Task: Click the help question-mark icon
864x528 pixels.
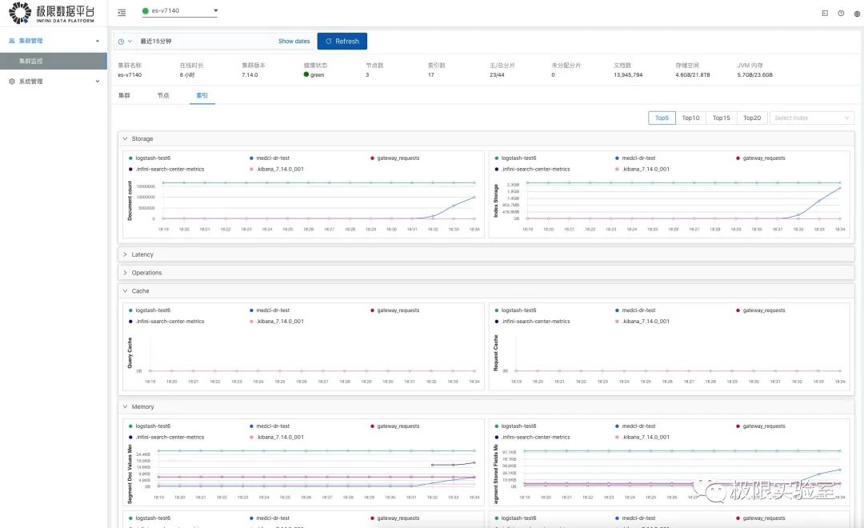Action: click(841, 14)
